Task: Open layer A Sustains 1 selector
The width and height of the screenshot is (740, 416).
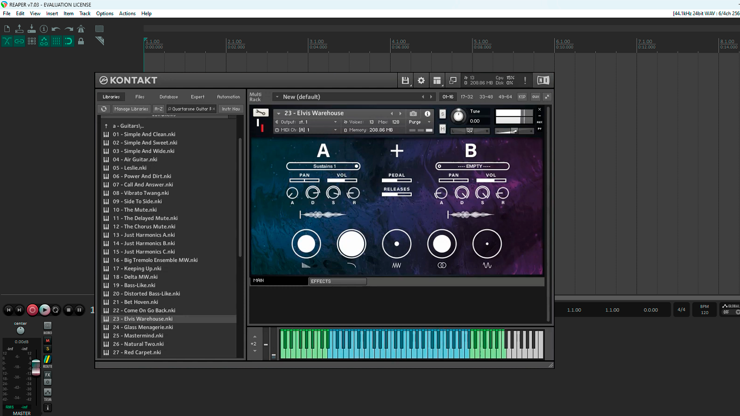Action: coord(323,166)
